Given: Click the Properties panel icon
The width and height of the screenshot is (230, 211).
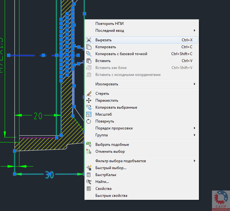Looking at the screenshot, I should click(x=89, y=189).
